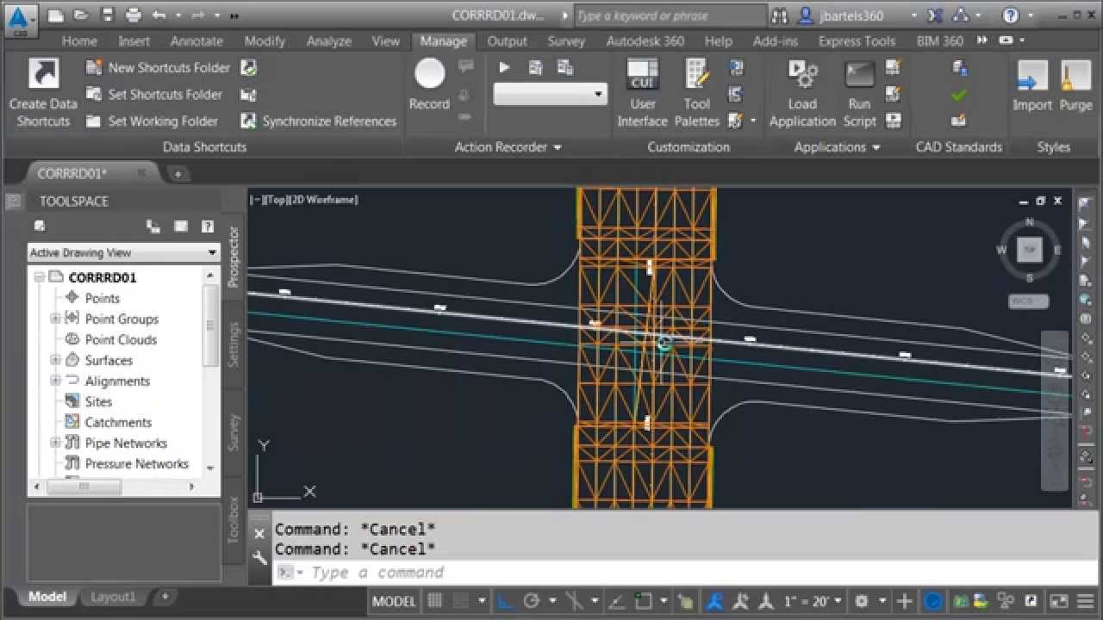Open the Settings tab in Toolspace
The width and height of the screenshot is (1103, 620).
click(x=234, y=344)
